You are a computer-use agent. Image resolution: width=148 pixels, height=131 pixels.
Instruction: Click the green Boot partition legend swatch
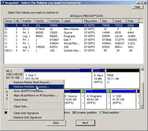pos(101,113)
